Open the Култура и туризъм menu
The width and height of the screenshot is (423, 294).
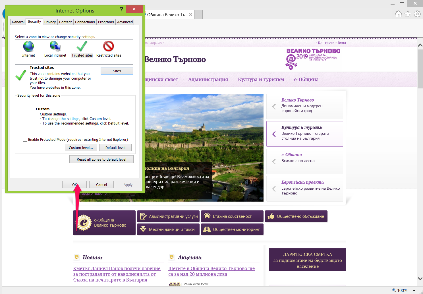click(x=261, y=79)
